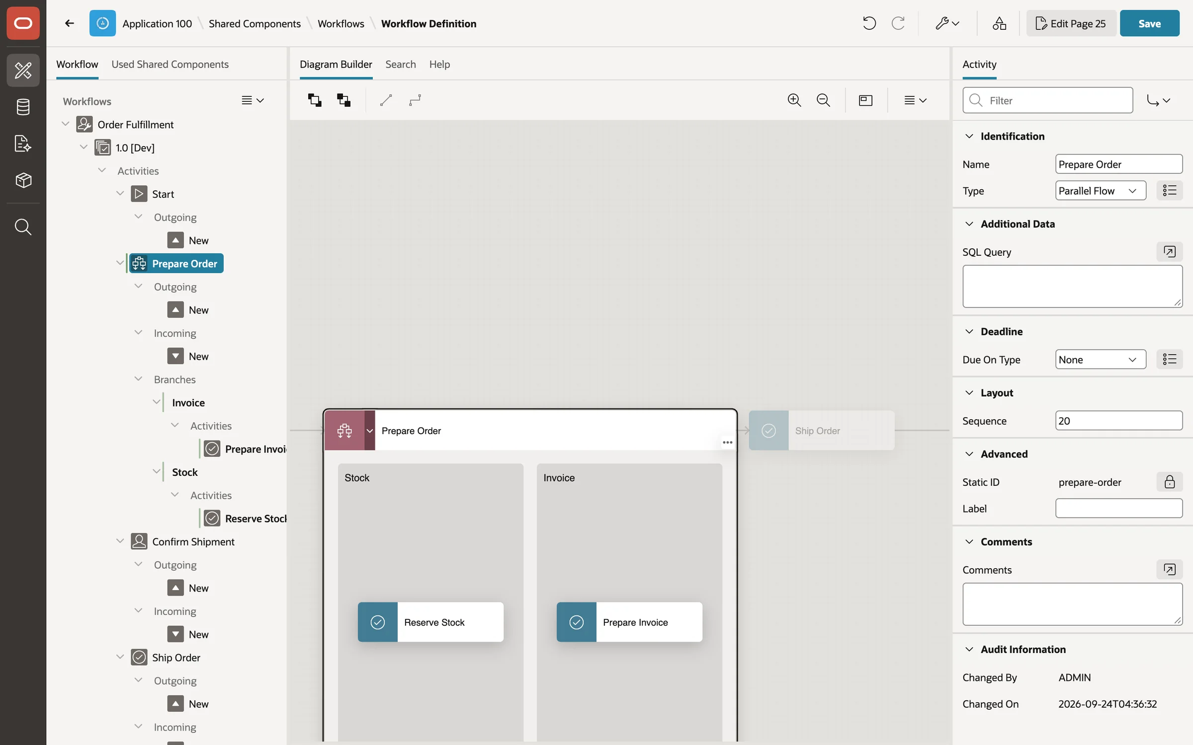Collapse the Layout section

pos(969,393)
